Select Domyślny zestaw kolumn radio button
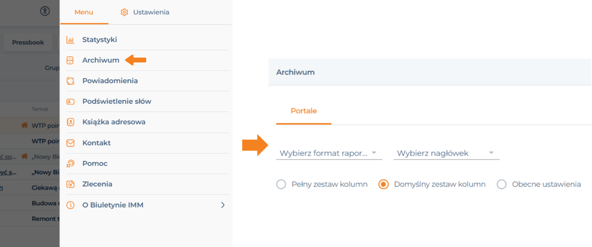 tap(384, 184)
